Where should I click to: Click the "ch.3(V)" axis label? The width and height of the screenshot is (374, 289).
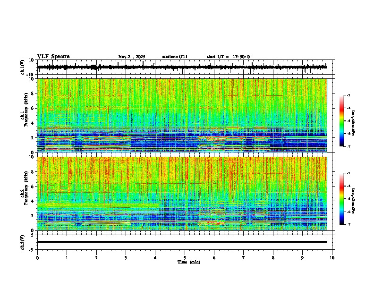22,243
